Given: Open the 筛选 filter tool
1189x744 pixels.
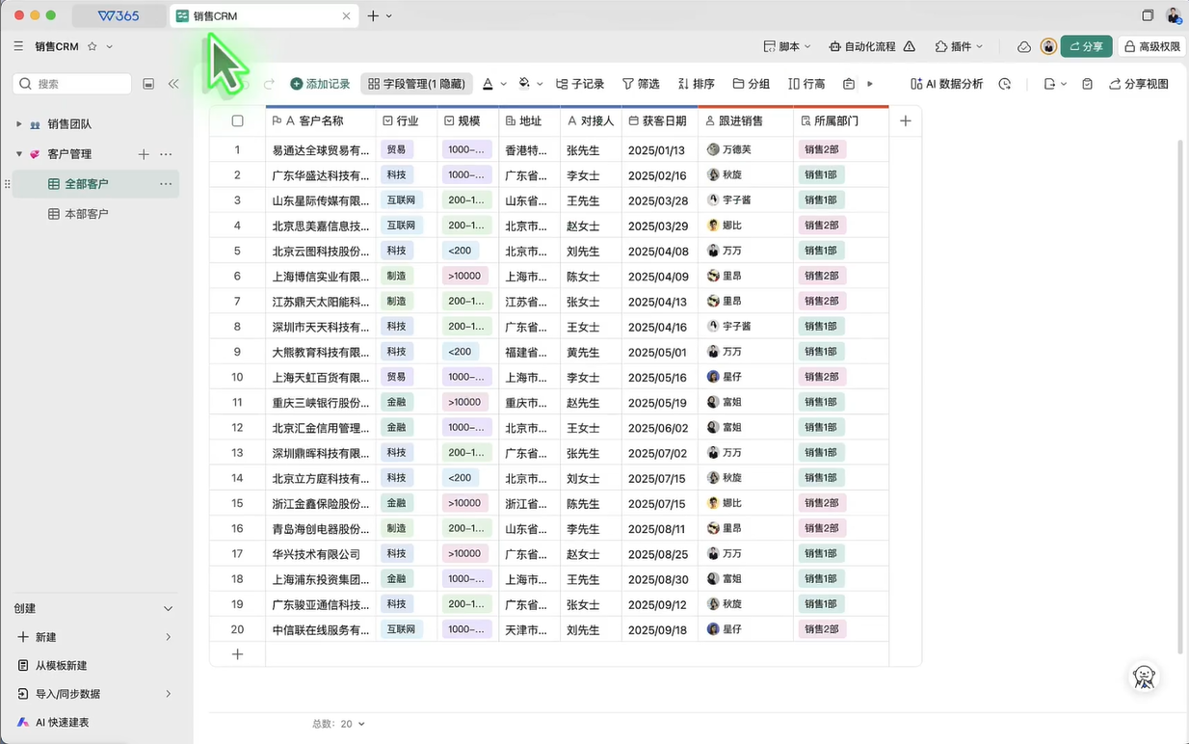Looking at the screenshot, I should (641, 84).
